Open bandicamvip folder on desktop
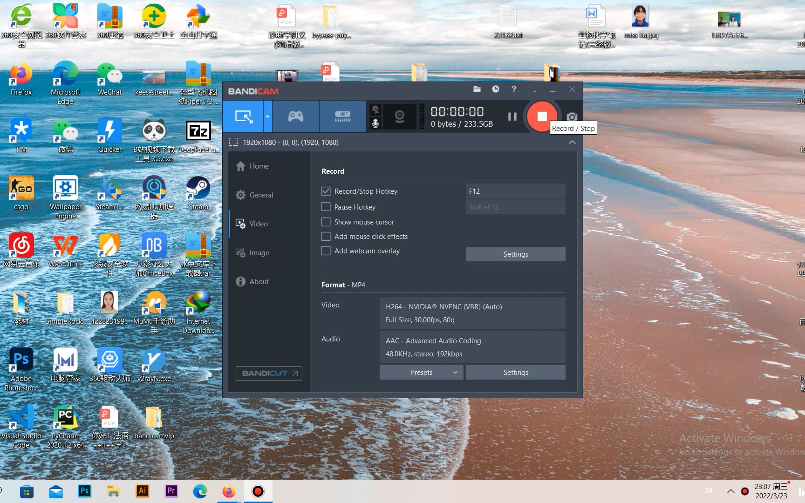This screenshot has width=805, height=503. (154, 423)
